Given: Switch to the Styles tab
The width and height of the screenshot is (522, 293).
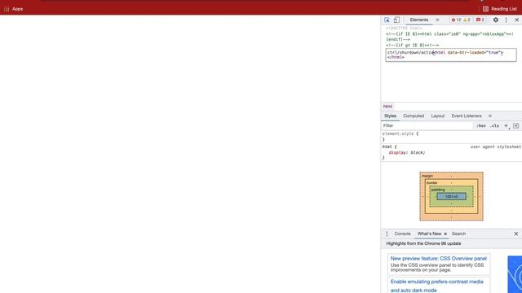Looking at the screenshot, I should click(390, 116).
